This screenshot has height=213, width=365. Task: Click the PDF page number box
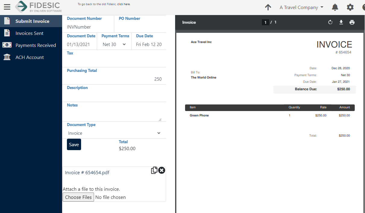point(265,22)
